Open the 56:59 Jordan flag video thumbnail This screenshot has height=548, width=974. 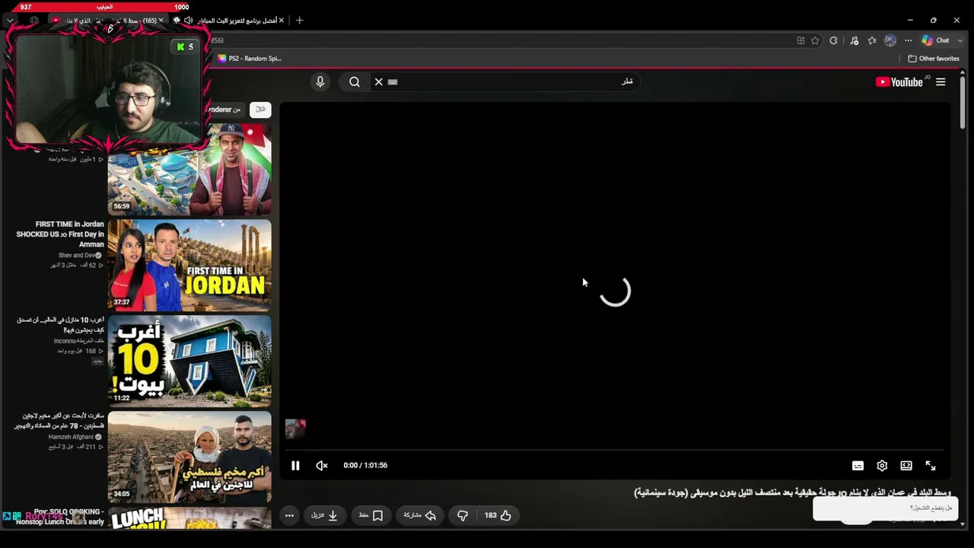click(189, 170)
